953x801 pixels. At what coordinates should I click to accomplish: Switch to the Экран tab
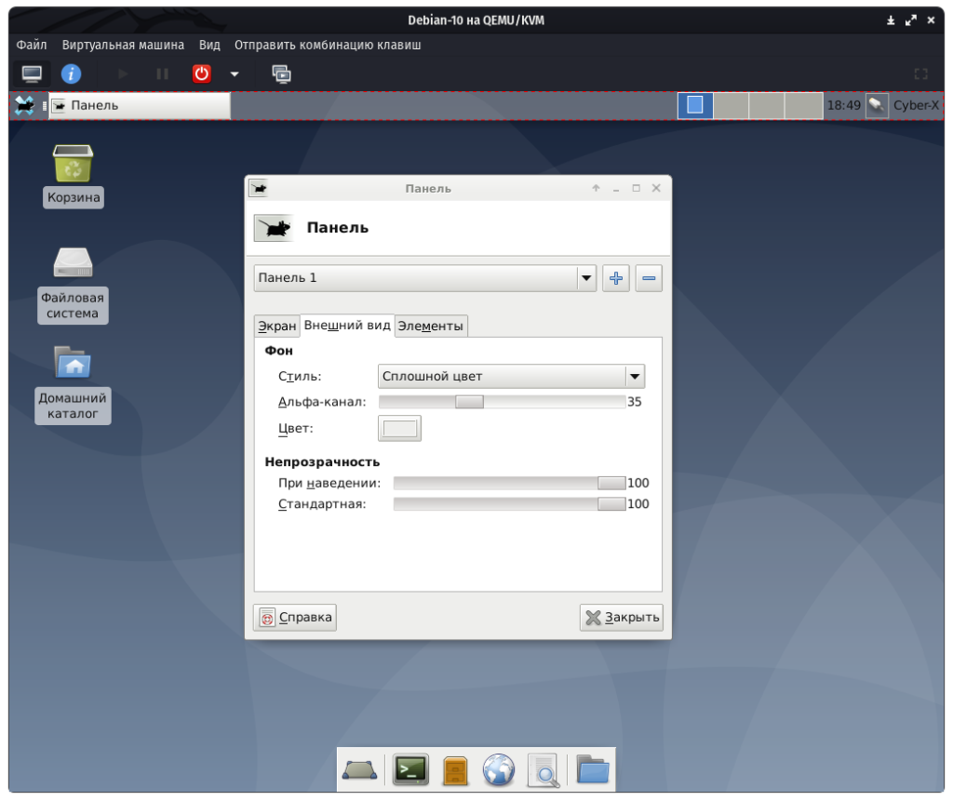276,327
